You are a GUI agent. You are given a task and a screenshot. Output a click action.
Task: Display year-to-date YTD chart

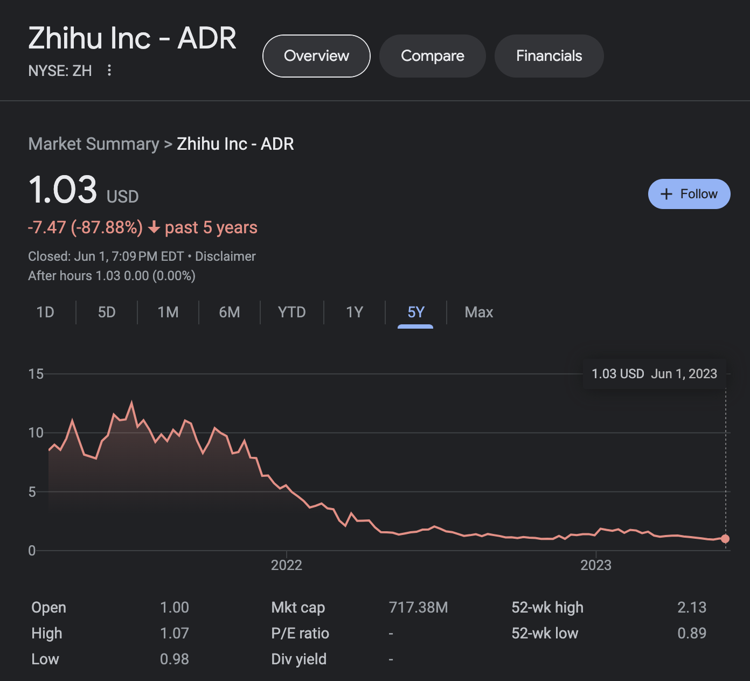coord(291,312)
